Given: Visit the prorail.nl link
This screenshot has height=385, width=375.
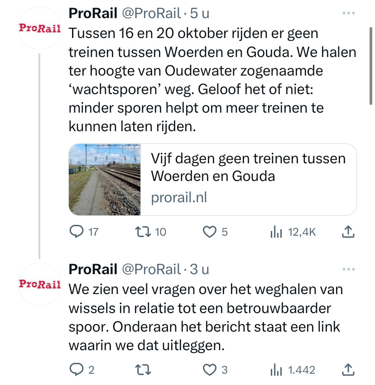Looking at the screenshot, I should click(178, 197).
